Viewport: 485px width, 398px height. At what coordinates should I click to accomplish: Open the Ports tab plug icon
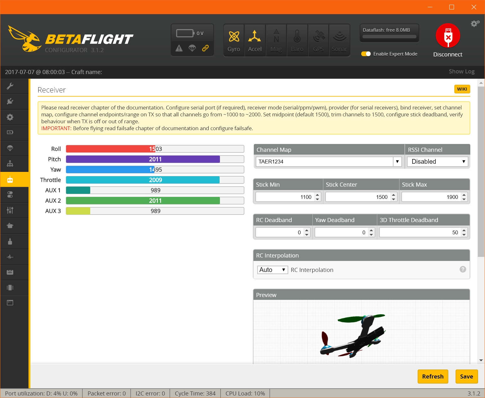pyautogui.click(x=10, y=101)
